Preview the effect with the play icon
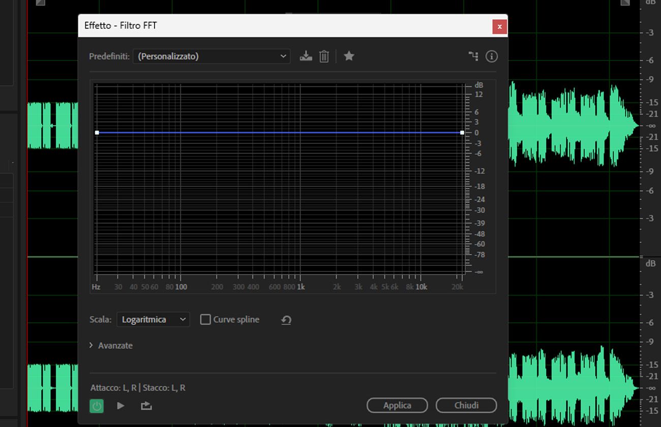Screen dimensions: 661x427 point(121,405)
